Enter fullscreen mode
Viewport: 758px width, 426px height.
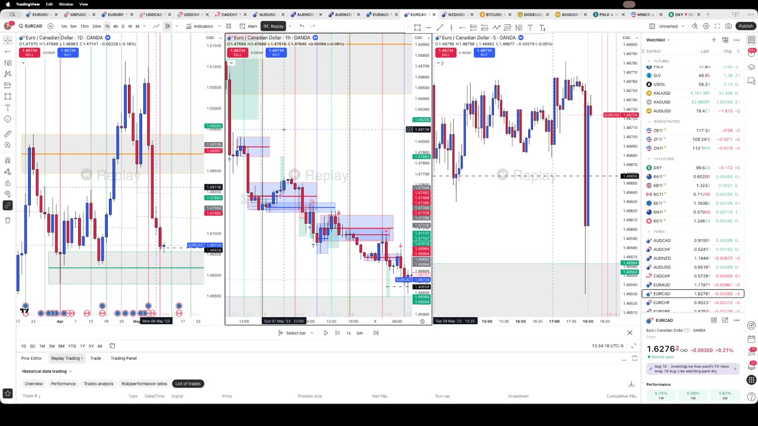coord(717,26)
